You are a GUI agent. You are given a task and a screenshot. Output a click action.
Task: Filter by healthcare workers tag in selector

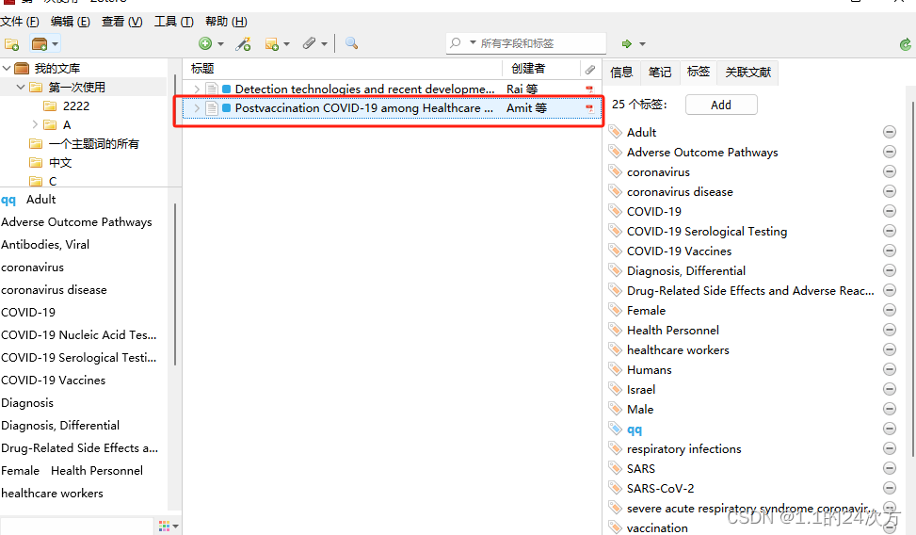[52, 494]
